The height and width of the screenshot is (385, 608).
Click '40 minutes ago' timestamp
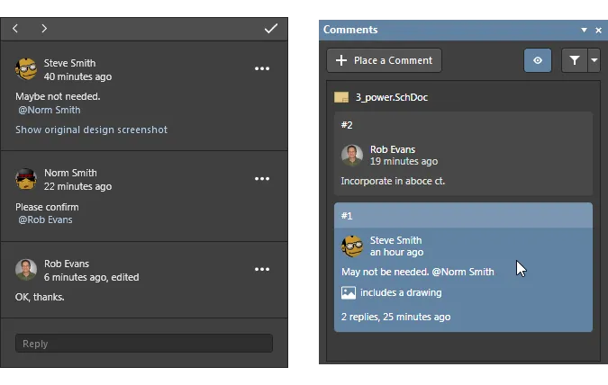[77, 76]
